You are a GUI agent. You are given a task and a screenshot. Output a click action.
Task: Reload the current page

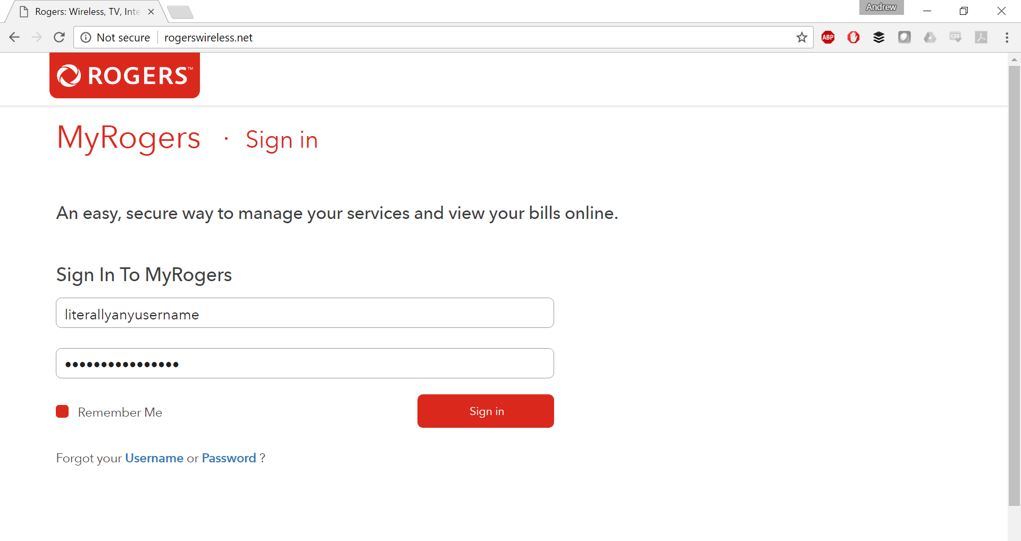tap(59, 37)
